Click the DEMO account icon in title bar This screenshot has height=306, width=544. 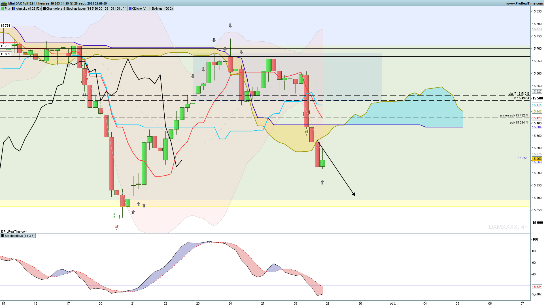(4, 3)
